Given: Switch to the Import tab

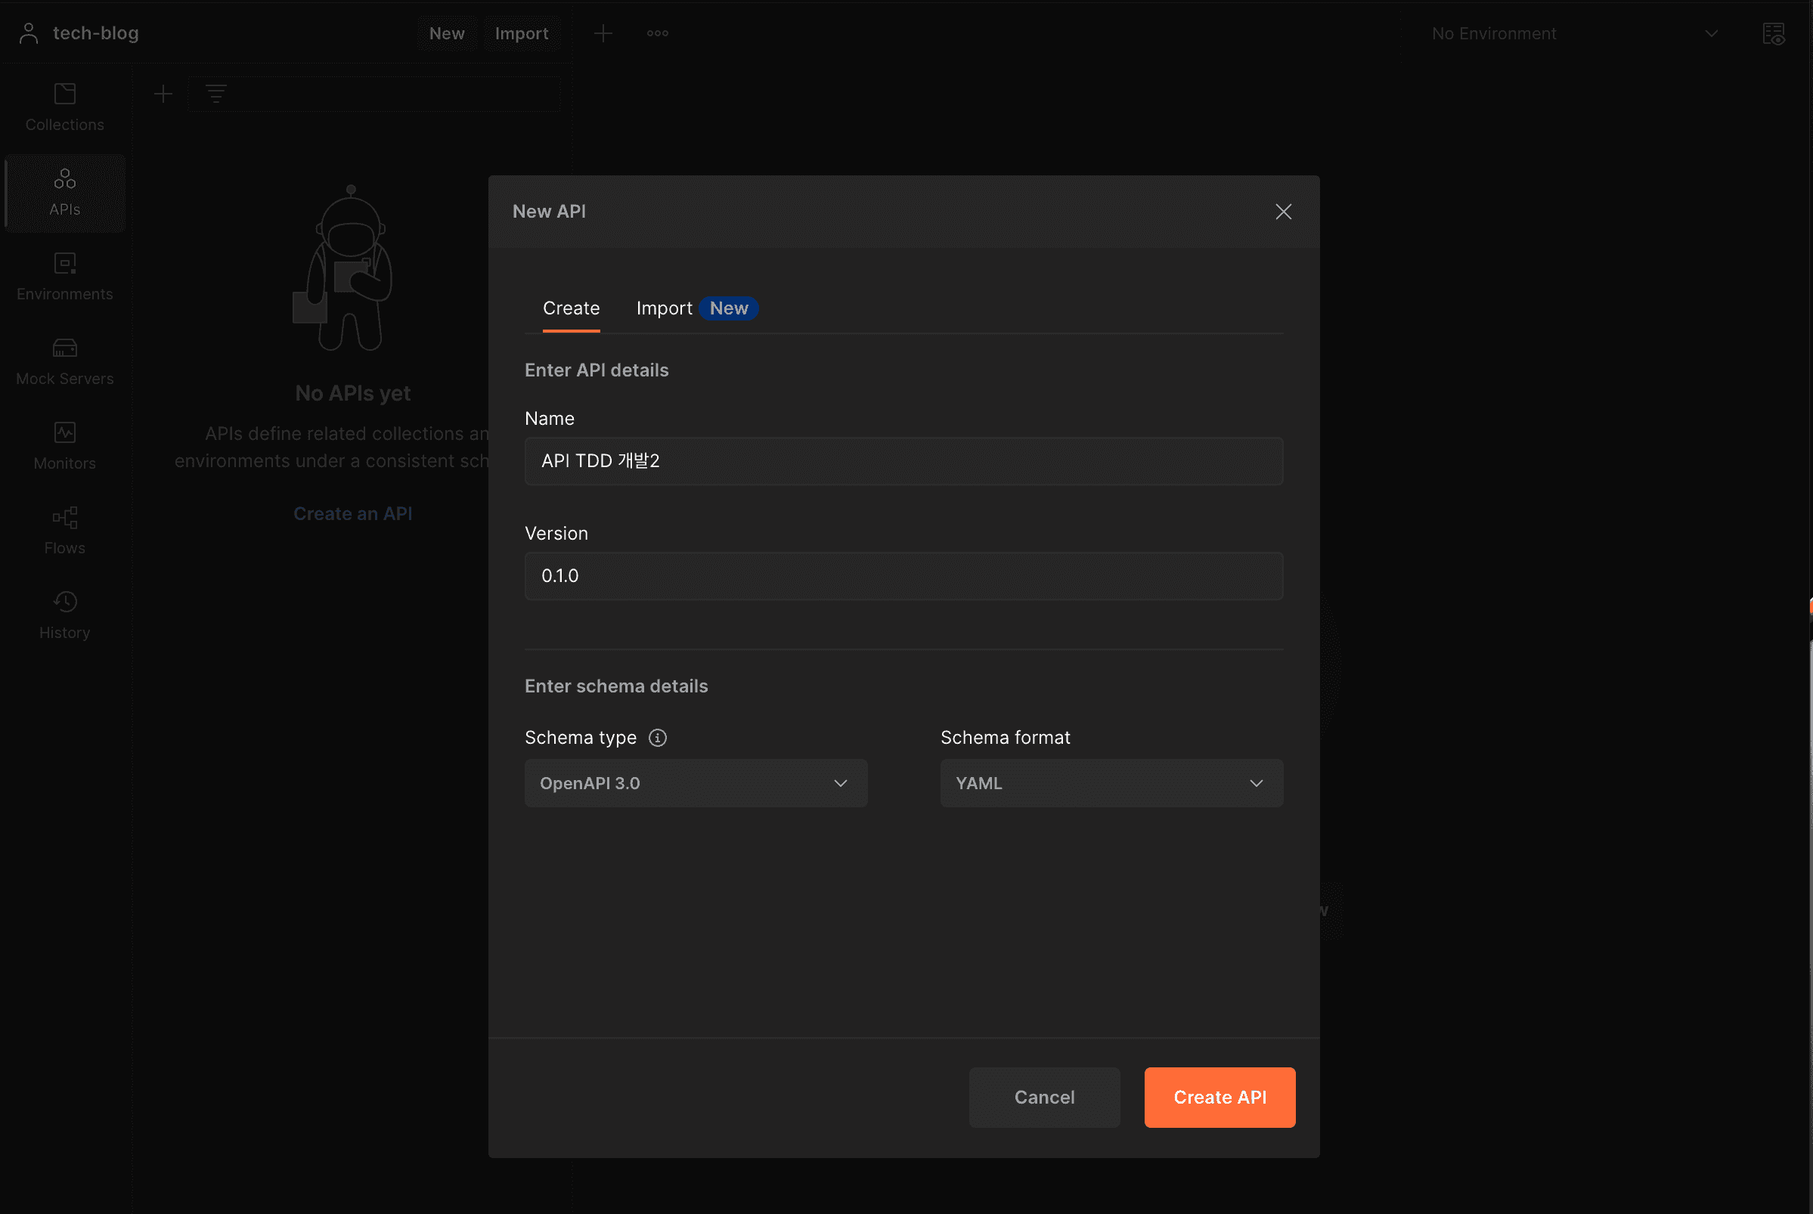Looking at the screenshot, I should point(665,308).
